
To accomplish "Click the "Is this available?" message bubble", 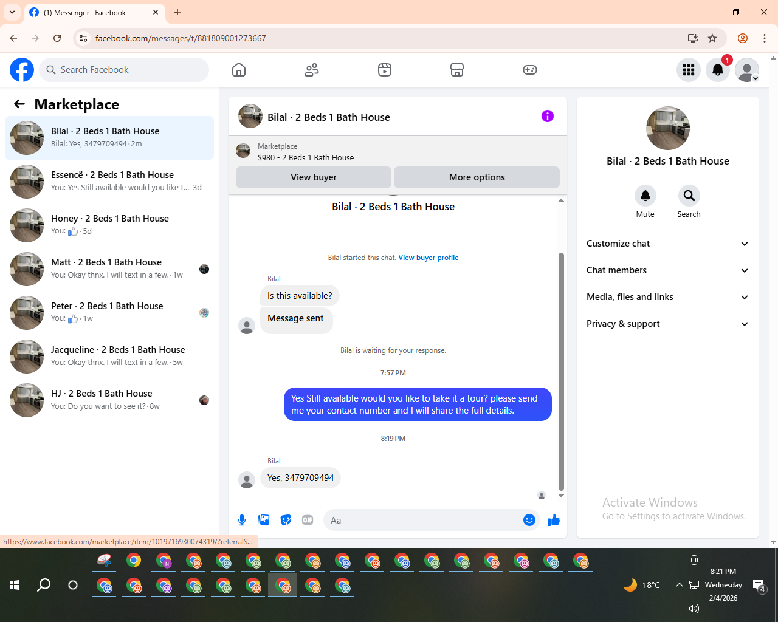I will tap(300, 296).
